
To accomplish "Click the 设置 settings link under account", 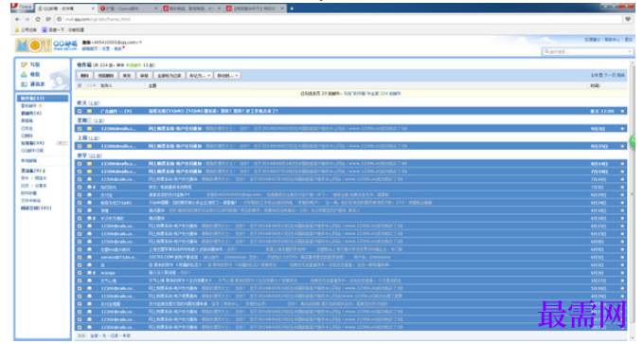I will click(105, 48).
